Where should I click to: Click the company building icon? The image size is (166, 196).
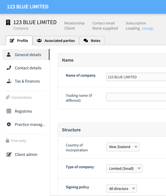pyautogui.click(x=8, y=23)
